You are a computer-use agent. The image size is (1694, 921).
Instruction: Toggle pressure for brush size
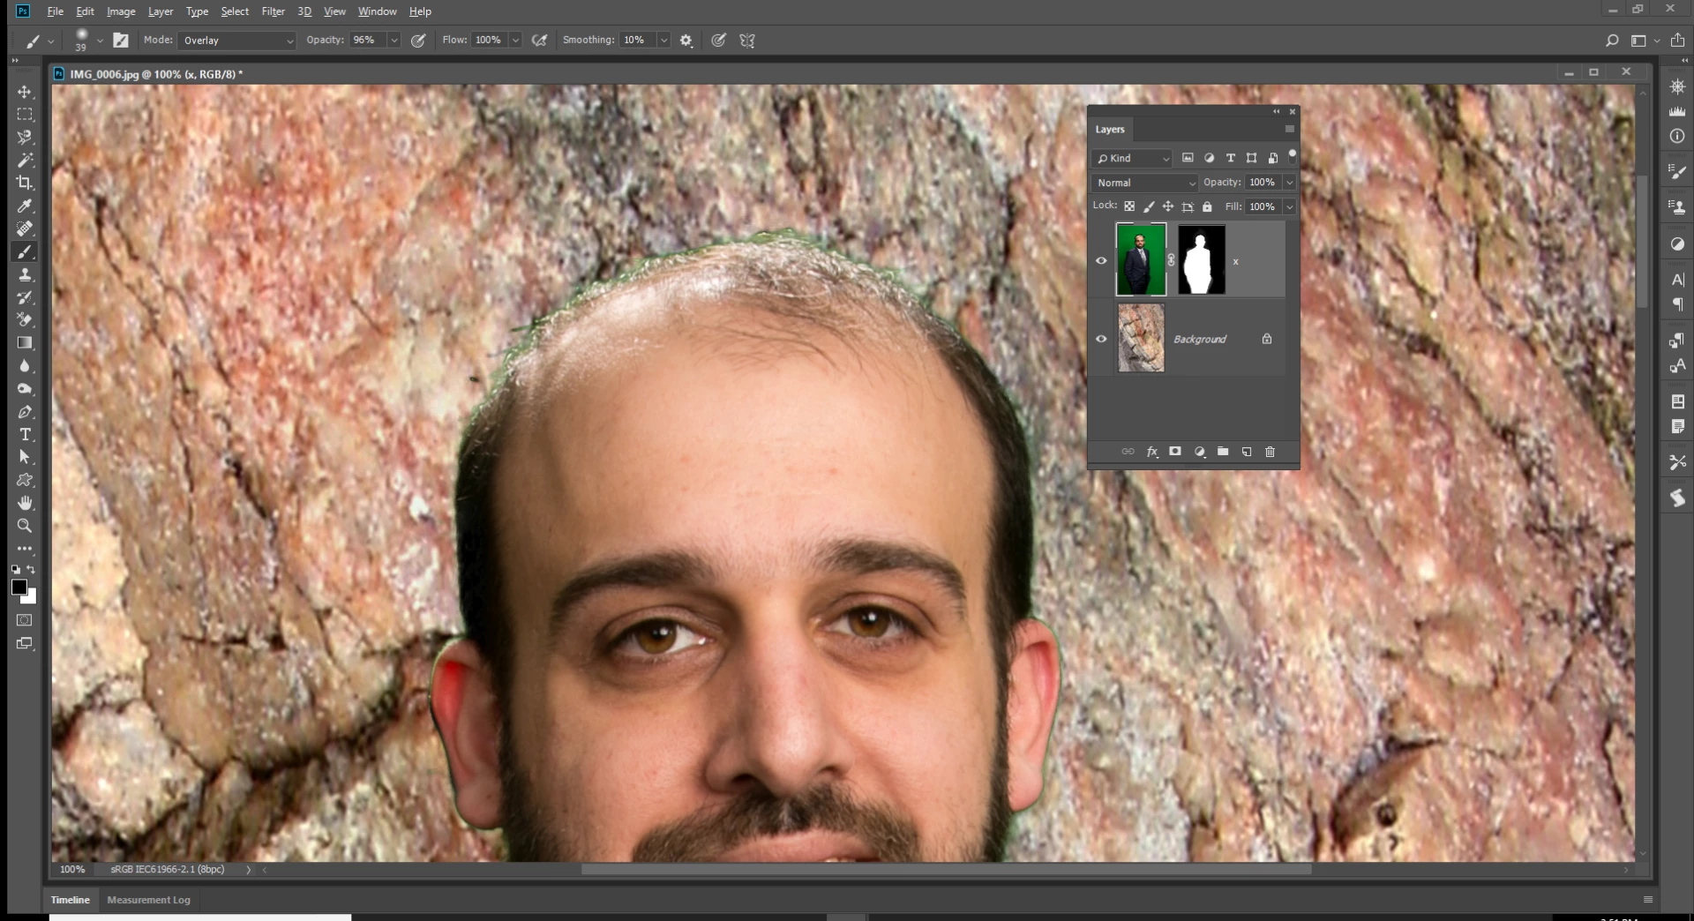point(719,41)
